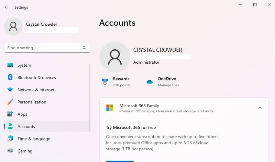The image size is (275, 162).
Task: Click the search magnifier icon
Action: click(x=84, y=48)
